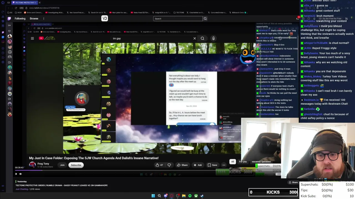This screenshot has width=355, height=199.
Task: Open the Investigating Wizt... bookmark
Action: [54, 12]
